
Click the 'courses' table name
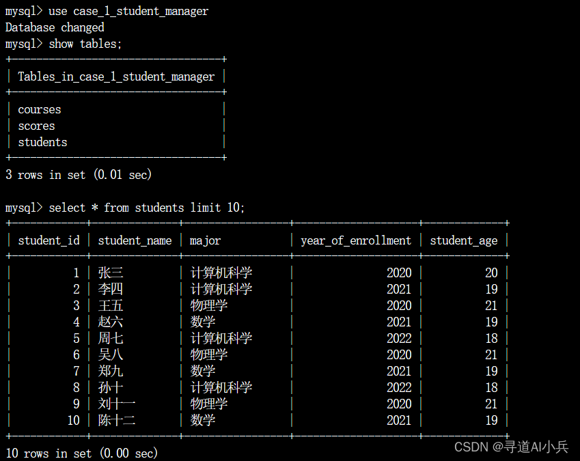pos(40,109)
